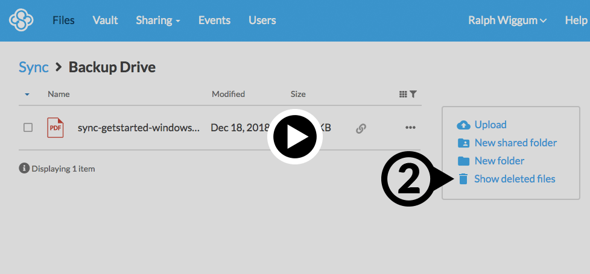This screenshot has width=590, height=274.
Task: Go to the Vault tab
Action: (x=105, y=20)
